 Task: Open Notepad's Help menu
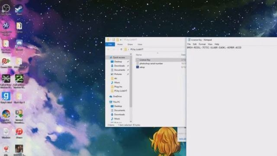click(217, 44)
